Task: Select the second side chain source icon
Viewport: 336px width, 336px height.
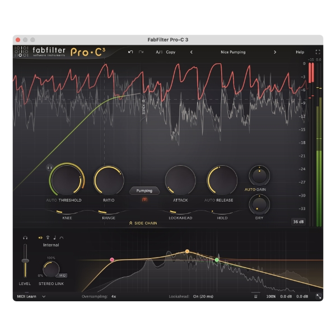Action: (48, 237)
